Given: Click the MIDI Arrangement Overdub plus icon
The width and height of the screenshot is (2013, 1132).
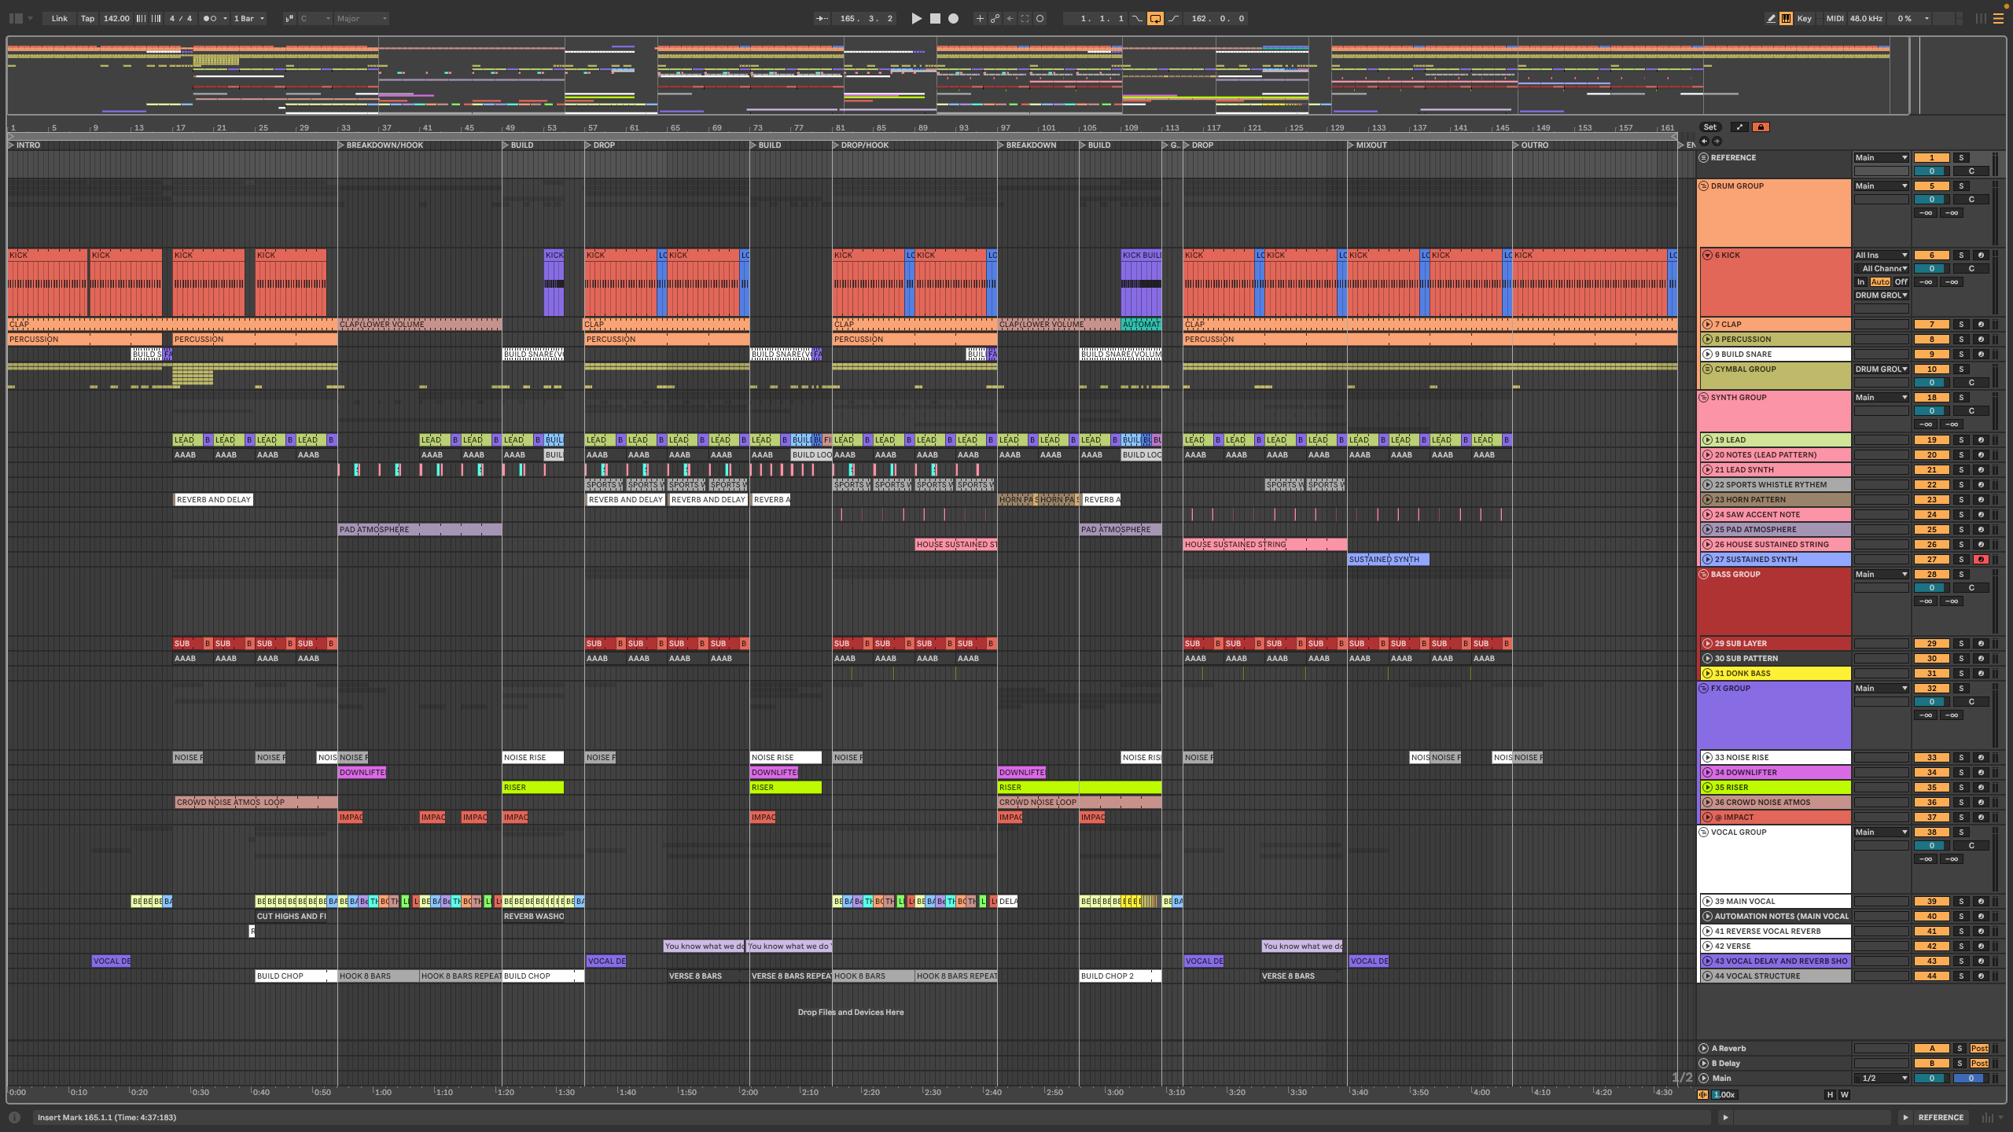Looking at the screenshot, I should coord(980,18).
